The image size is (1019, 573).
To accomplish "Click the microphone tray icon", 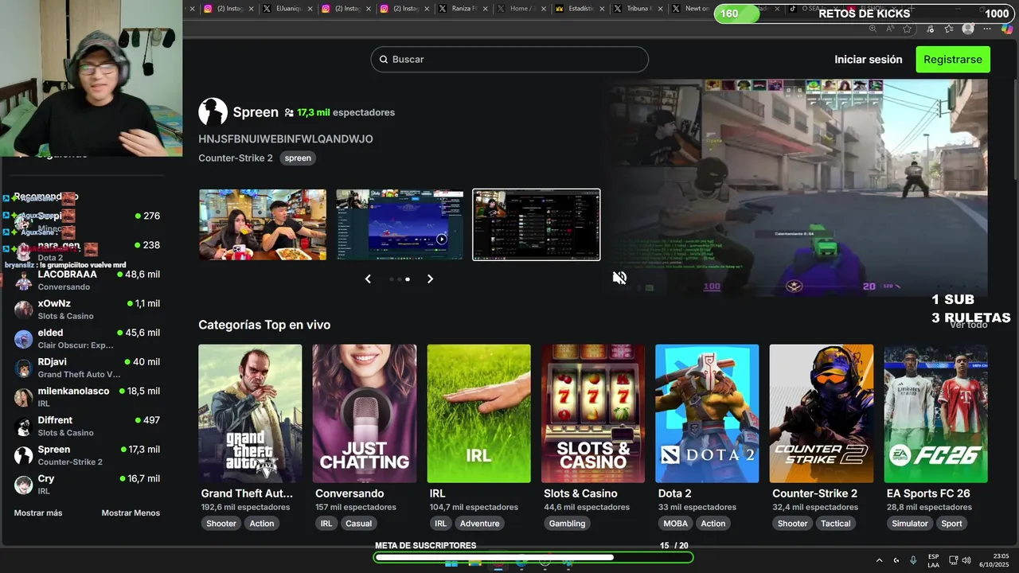I will (913, 560).
